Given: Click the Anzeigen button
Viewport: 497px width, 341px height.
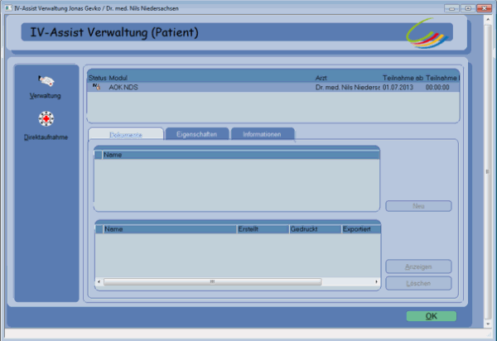Looking at the screenshot, I should [x=418, y=267].
